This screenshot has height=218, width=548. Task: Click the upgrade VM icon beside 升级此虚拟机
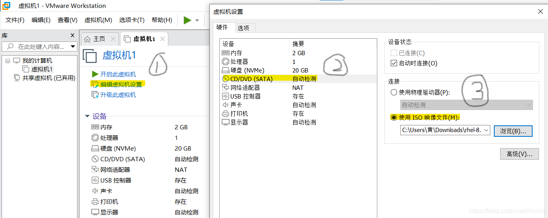click(x=95, y=95)
